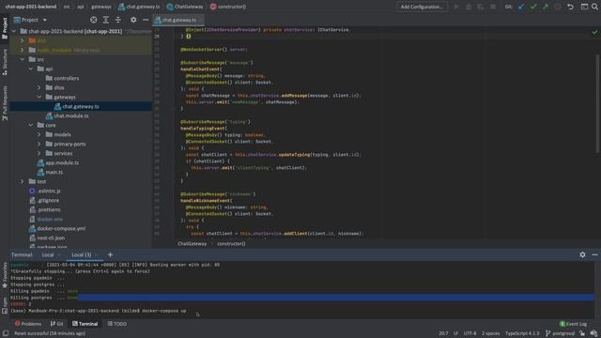Switch to the Local terminal tab
Screen dimensions: 601x338
tap(48, 254)
